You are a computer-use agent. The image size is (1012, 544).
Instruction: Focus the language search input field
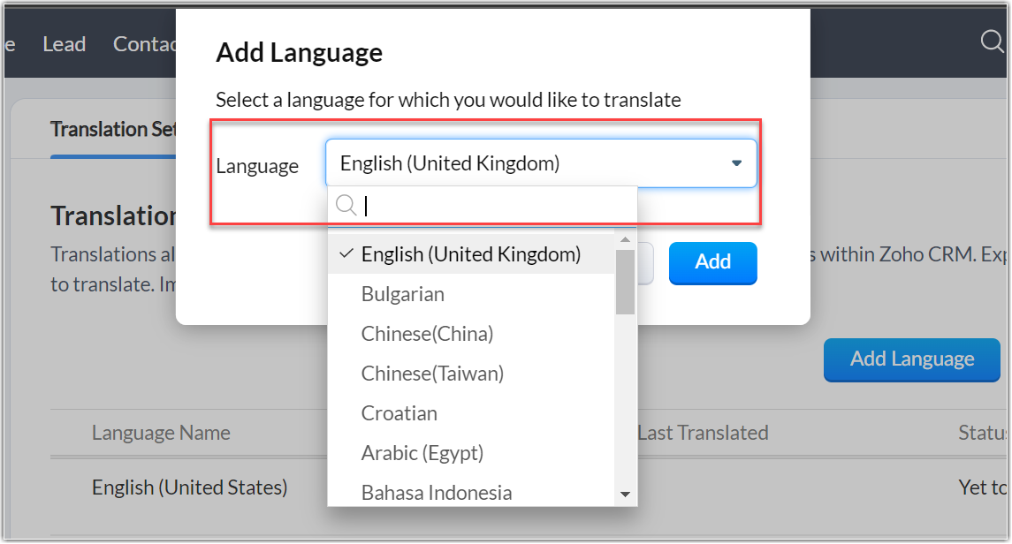495,206
